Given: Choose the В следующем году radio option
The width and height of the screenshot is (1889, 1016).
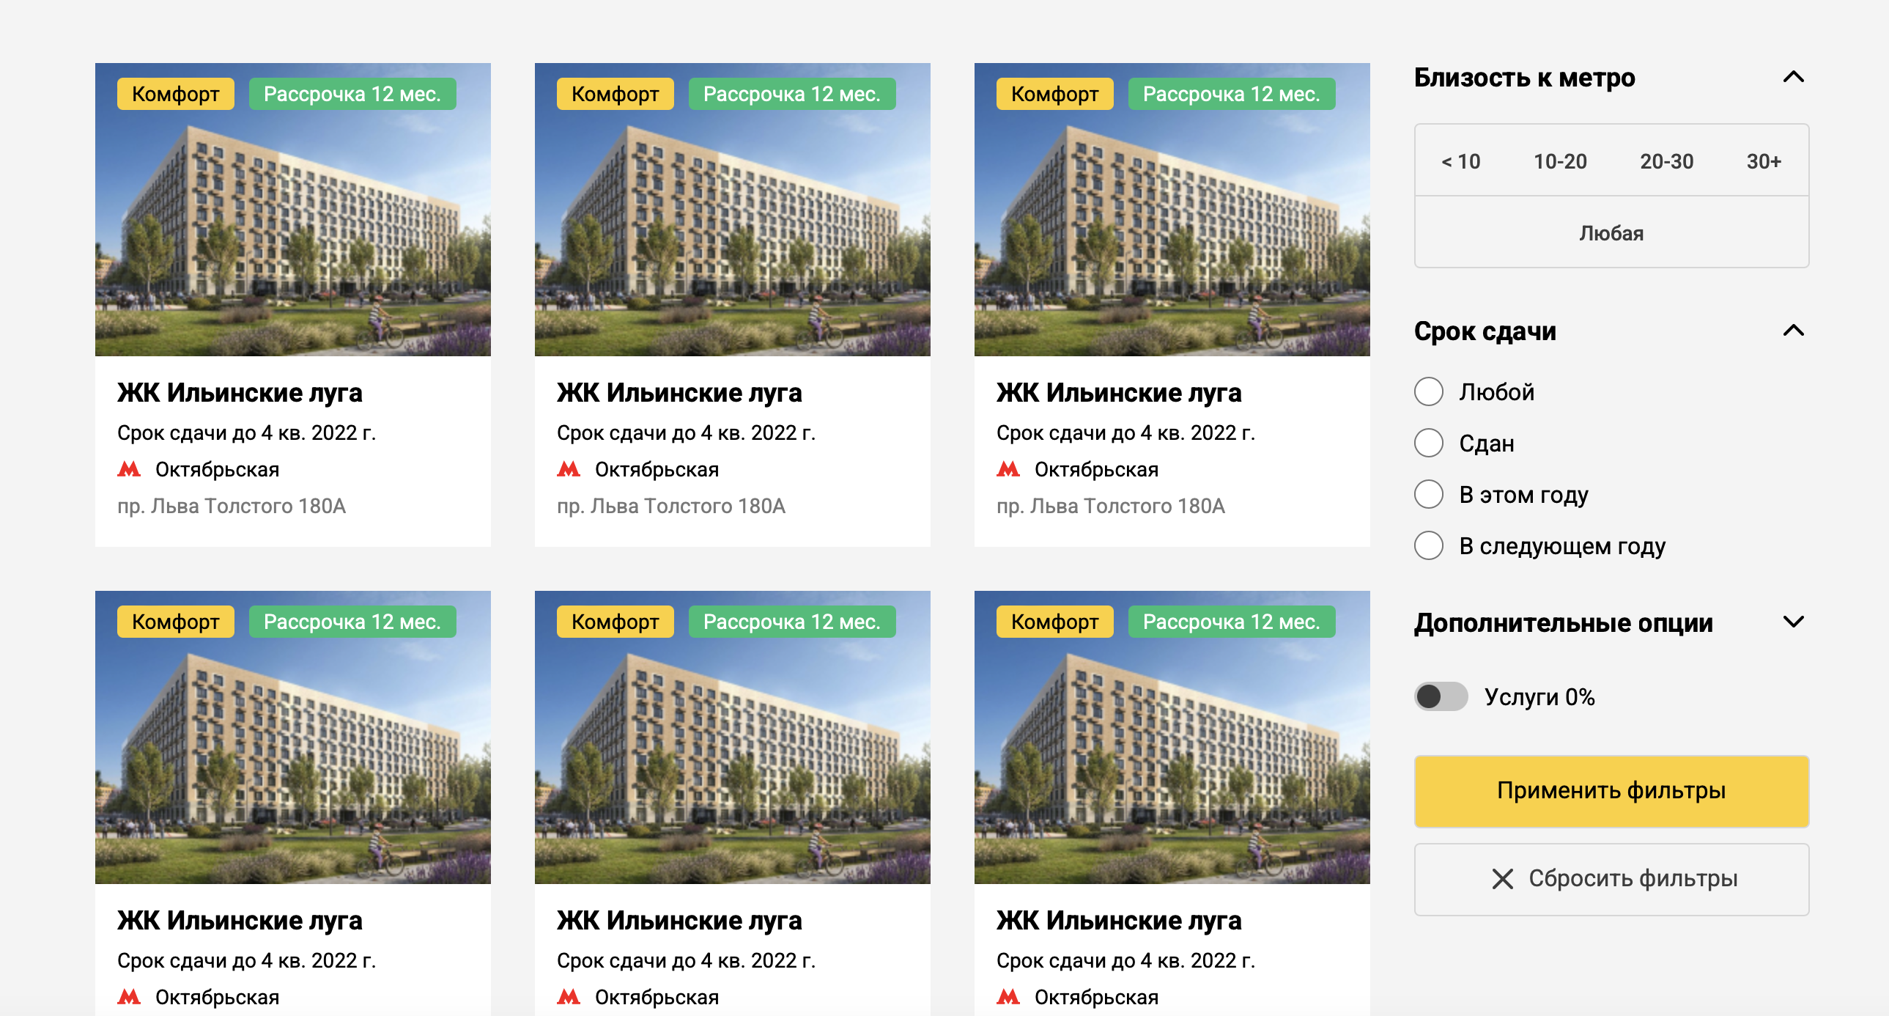Looking at the screenshot, I should (1429, 546).
